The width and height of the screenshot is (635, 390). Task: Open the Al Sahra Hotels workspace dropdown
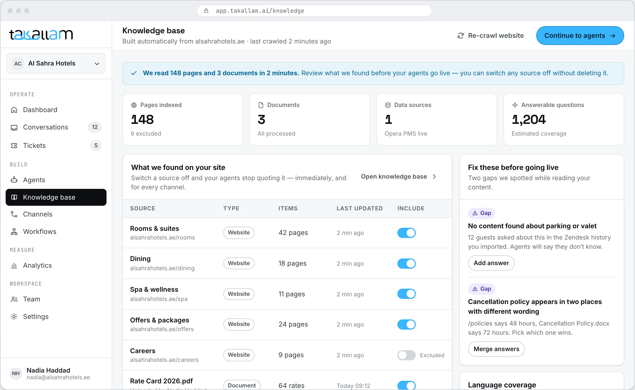pyautogui.click(x=56, y=63)
